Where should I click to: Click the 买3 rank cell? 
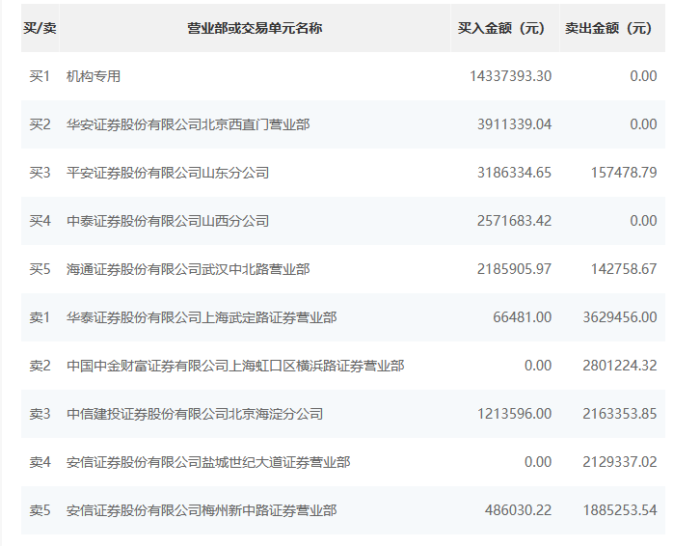click(x=40, y=173)
